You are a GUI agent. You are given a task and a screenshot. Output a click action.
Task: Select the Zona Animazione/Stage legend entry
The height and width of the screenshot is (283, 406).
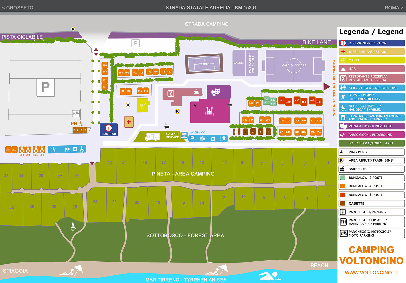pos(371,126)
